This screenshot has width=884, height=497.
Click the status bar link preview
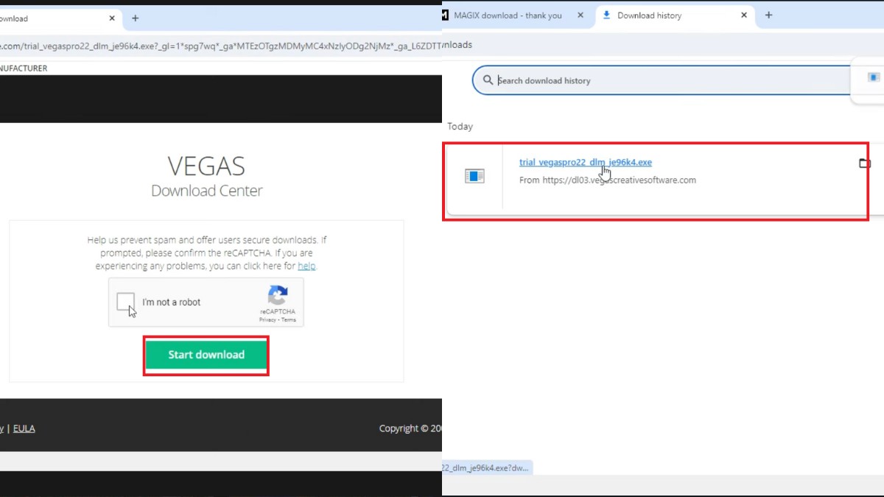[x=487, y=468]
